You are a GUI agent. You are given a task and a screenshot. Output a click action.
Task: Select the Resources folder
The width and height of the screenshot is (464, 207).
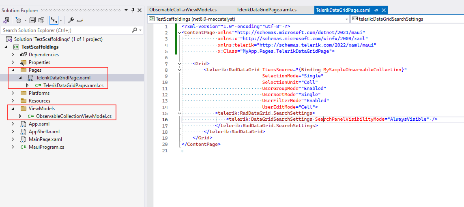39,101
